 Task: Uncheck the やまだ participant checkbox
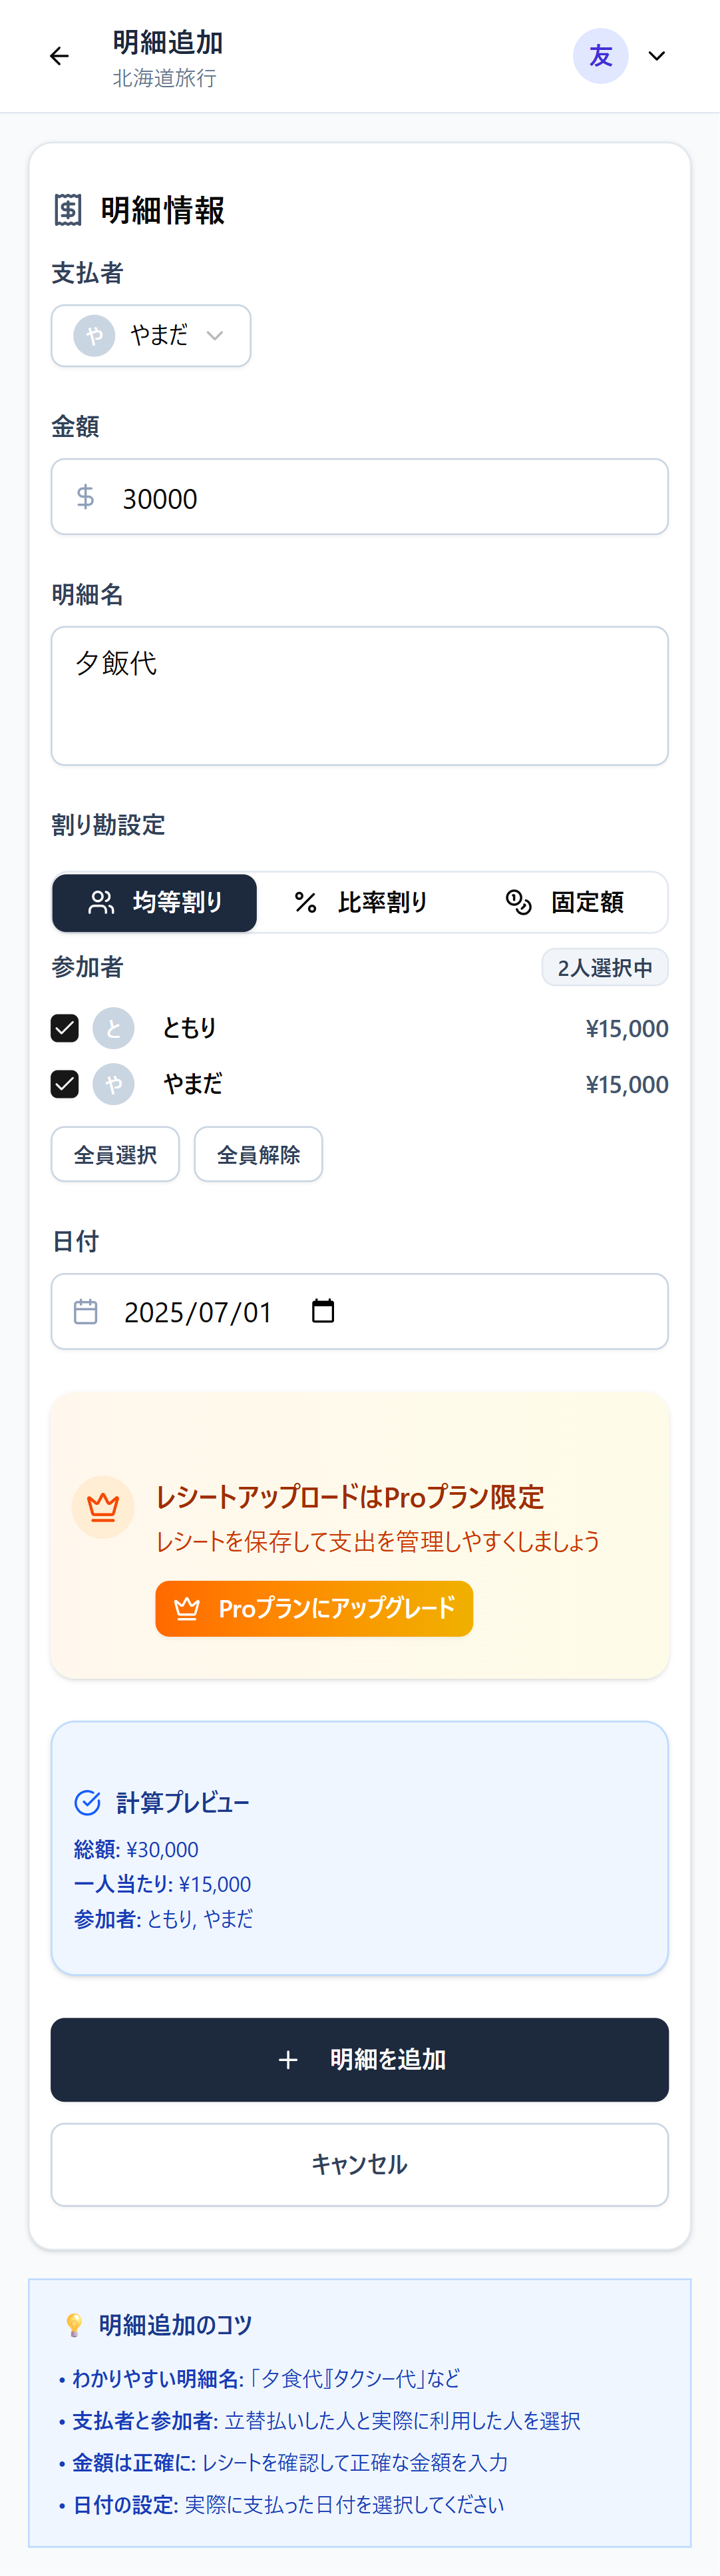click(x=65, y=1084)
